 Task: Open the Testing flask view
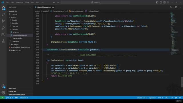(3, 41)
